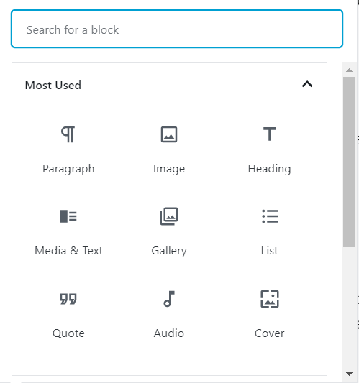The height and width of the screenshot is (383, 359).
Task: Choose the Heading block icon
Action: (x=270, y=134)
